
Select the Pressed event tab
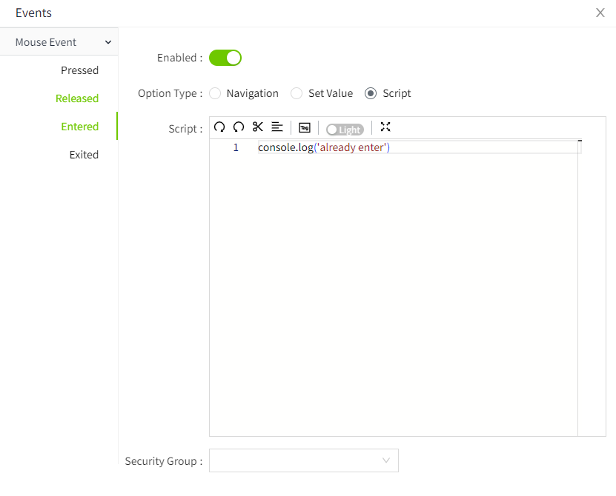79,70
